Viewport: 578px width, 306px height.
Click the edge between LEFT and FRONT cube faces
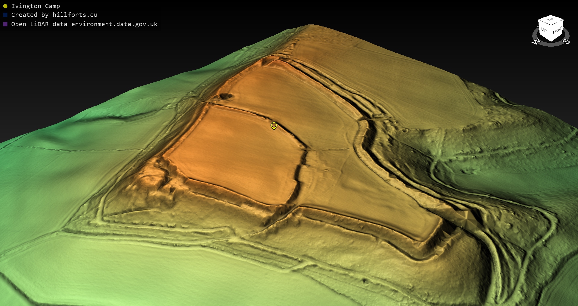(551, 34)
